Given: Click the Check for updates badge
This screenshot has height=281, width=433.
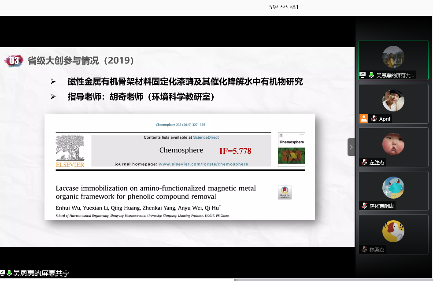Looking at the screenshot, I should (x=285, y=192).
